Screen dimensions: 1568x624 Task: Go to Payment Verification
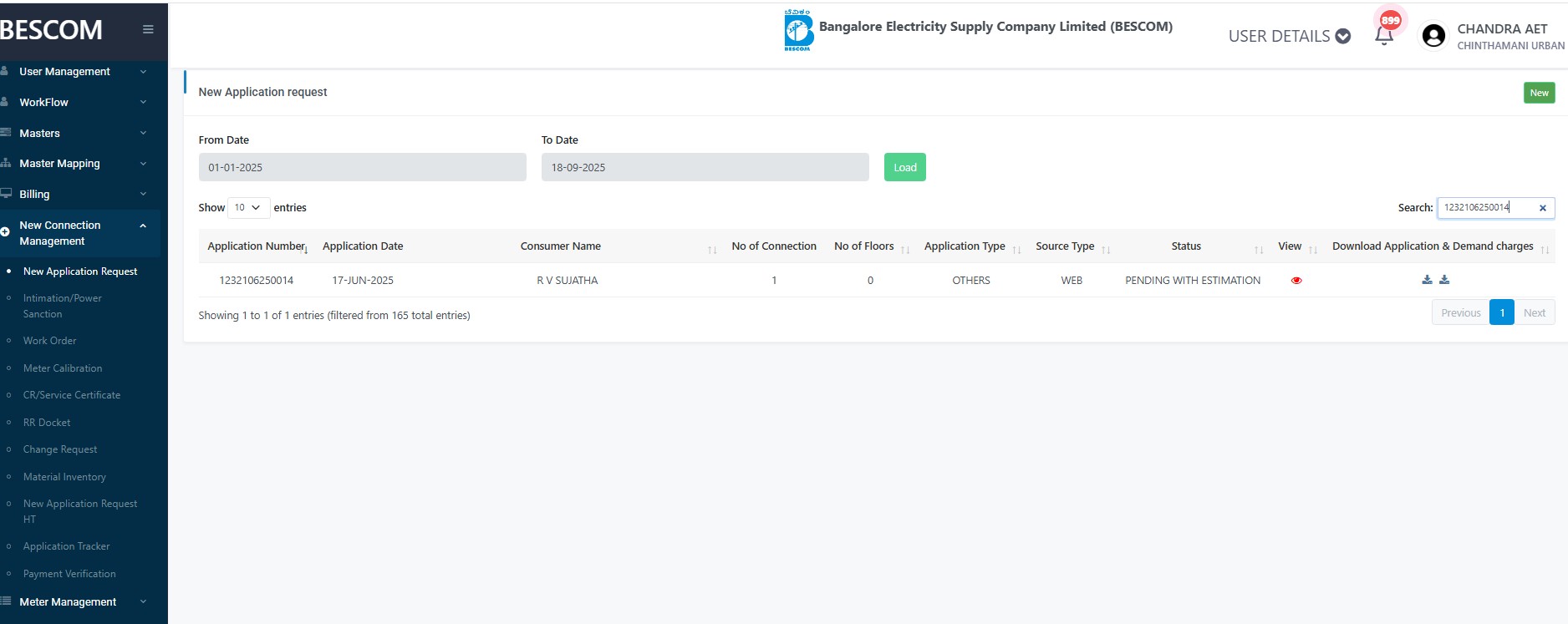point(69,574)
